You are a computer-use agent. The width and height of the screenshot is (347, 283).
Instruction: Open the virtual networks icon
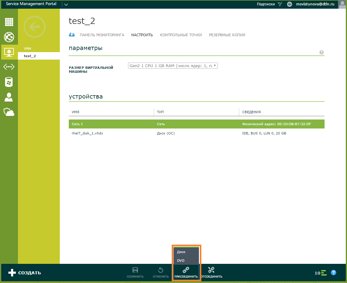click(x=9, y=67)
